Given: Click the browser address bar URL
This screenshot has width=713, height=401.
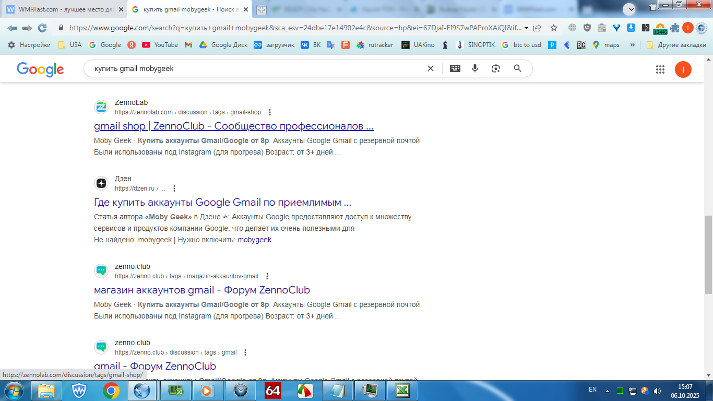Looking at the screenshot, I should pos(295,28).
